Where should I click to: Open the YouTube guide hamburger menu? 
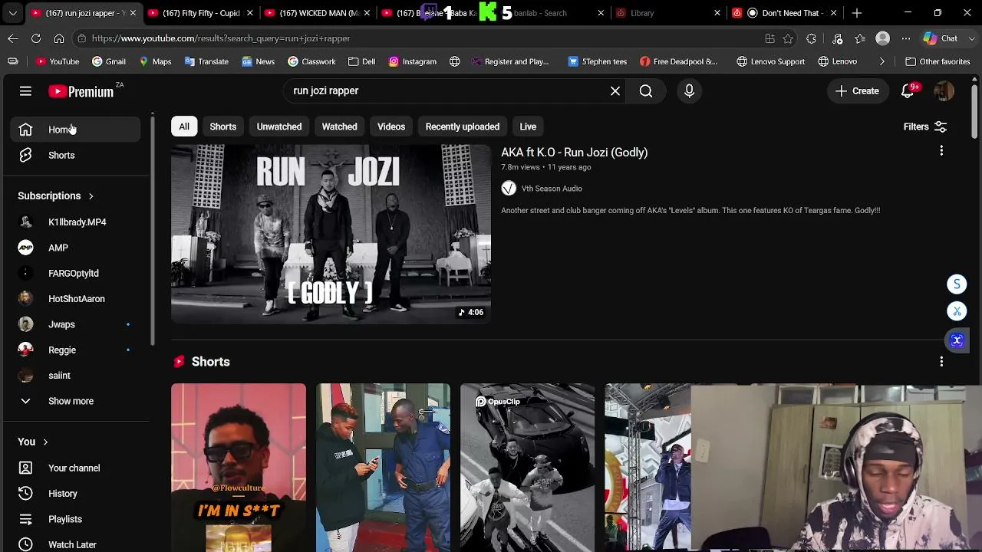25,91
